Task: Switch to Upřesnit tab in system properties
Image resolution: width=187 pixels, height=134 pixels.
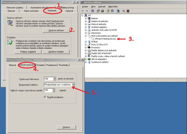Action: click(x=69, y=11)
